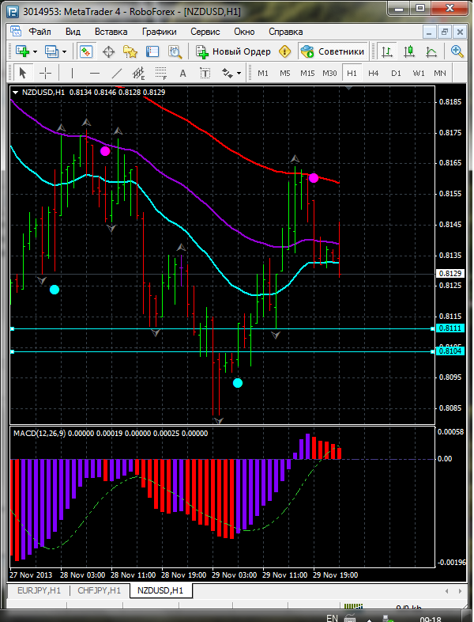
Task: Open the Справка menu
Action: pyautogui.click(x=285, y=32)
